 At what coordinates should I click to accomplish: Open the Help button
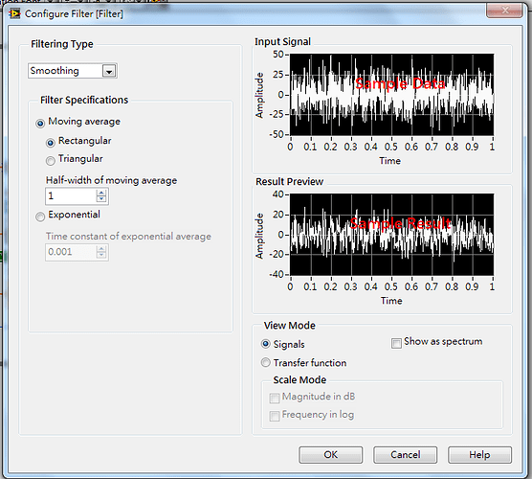(479, 454)
